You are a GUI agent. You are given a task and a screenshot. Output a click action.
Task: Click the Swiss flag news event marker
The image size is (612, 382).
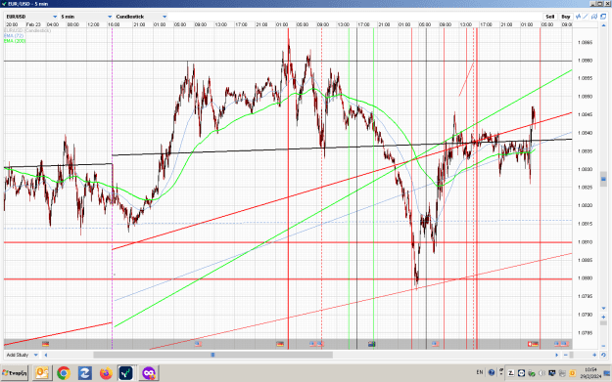(530, 344)
